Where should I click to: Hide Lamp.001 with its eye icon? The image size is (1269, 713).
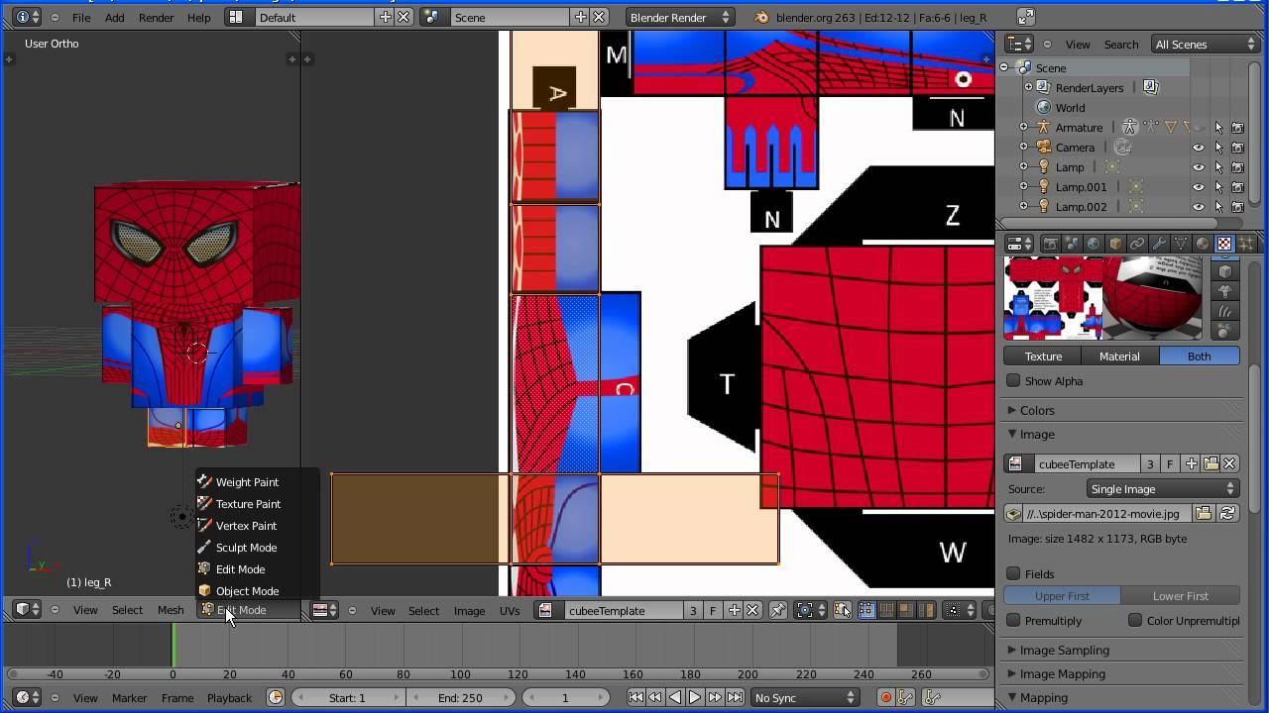pos(1199,187)
